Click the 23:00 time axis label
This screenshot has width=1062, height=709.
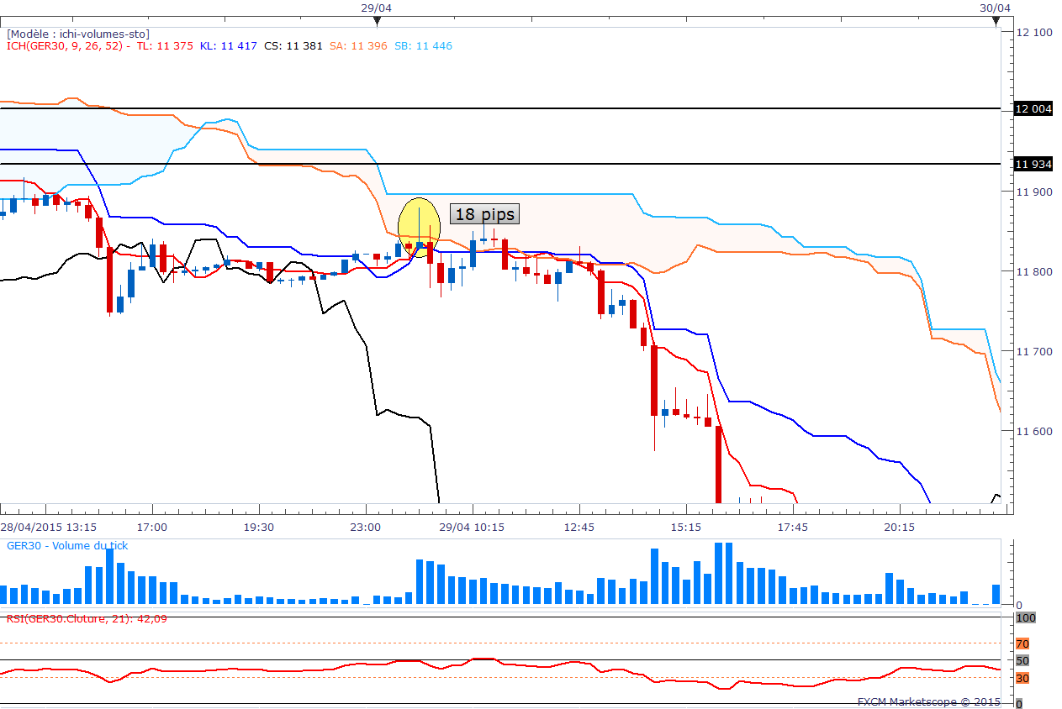point(365,527)
